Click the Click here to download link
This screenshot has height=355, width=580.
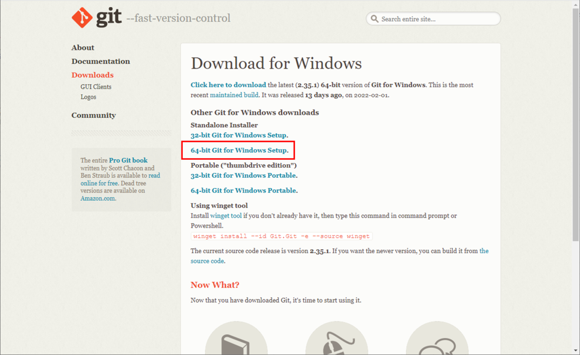point(228,85)
